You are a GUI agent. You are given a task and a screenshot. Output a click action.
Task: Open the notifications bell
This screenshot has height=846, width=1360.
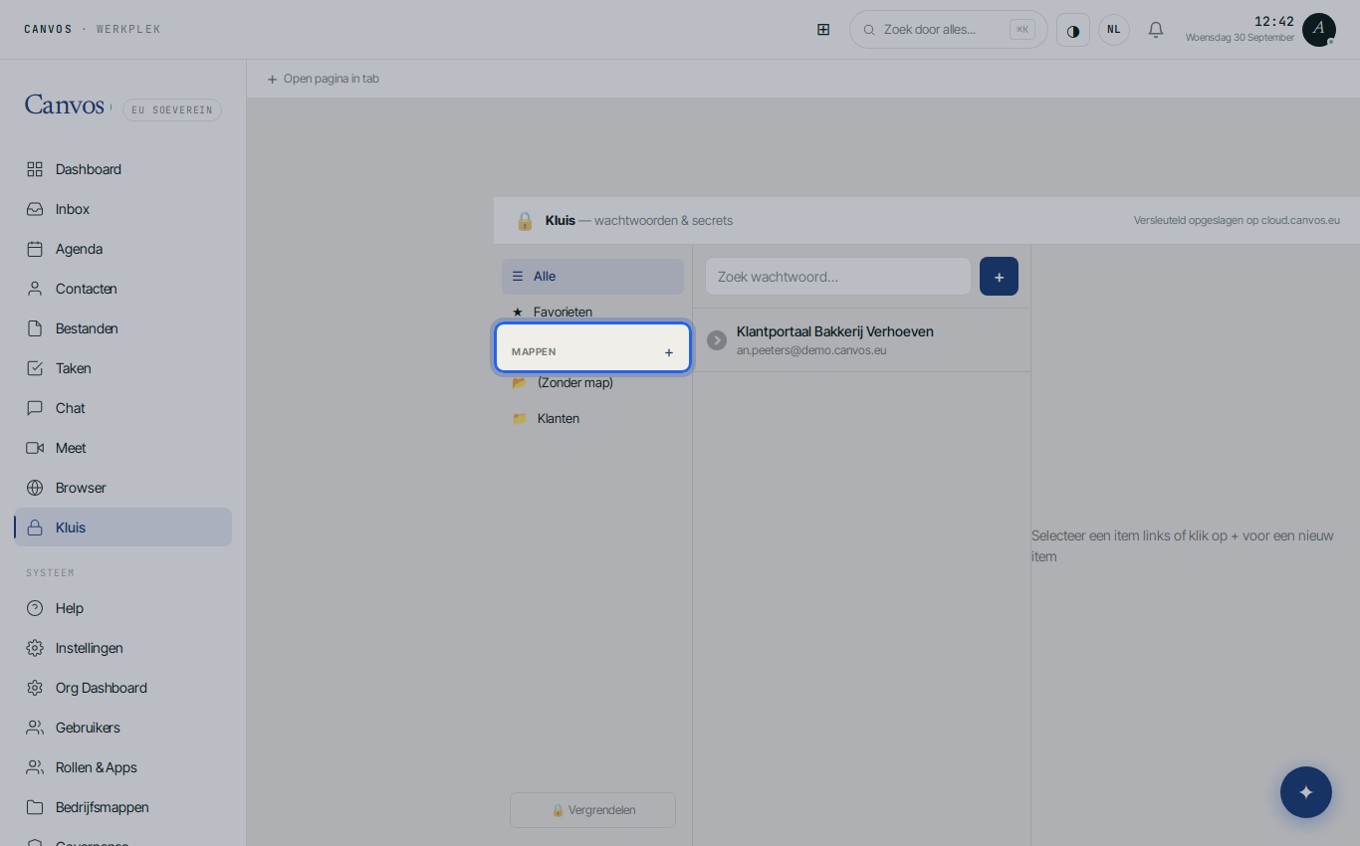coord(1156,30)
